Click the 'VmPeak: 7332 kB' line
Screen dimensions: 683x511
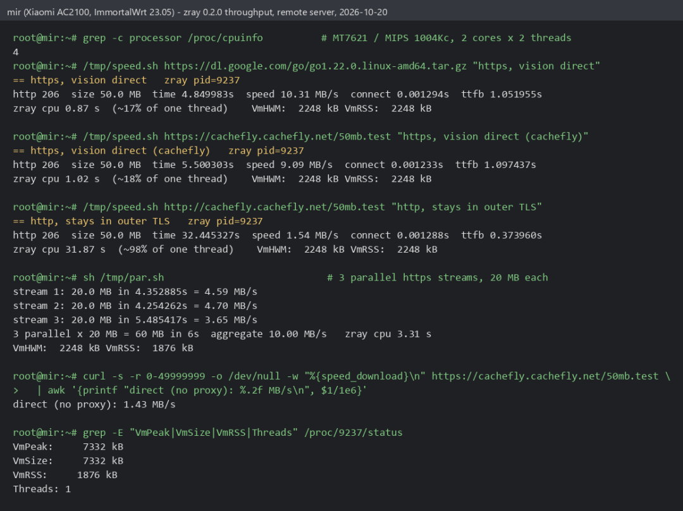point(68,447)
